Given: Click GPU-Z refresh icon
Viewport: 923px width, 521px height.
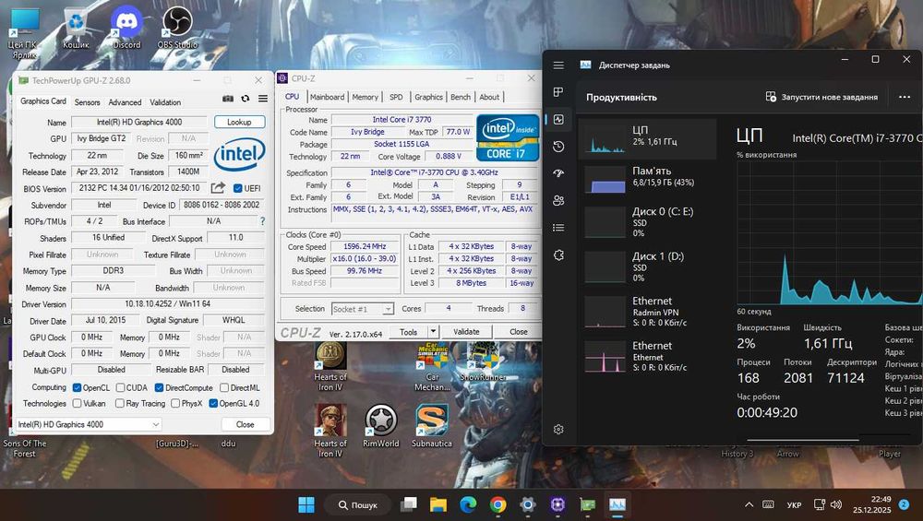Looking at the screenshot, I should 246,99.
